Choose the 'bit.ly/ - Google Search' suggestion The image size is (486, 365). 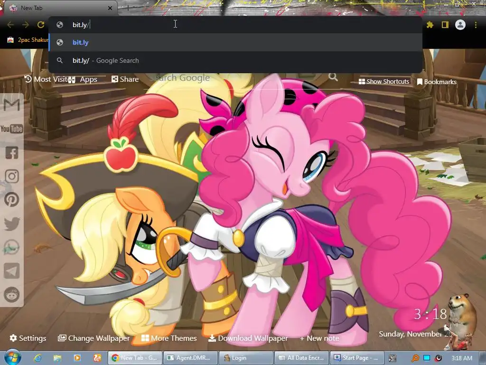coord(235,60)
